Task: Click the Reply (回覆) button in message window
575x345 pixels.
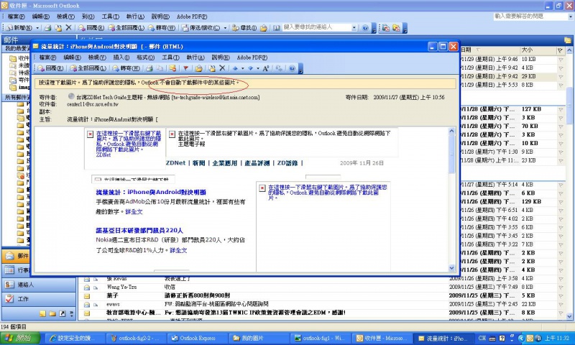Action: [x=51, y=68]
